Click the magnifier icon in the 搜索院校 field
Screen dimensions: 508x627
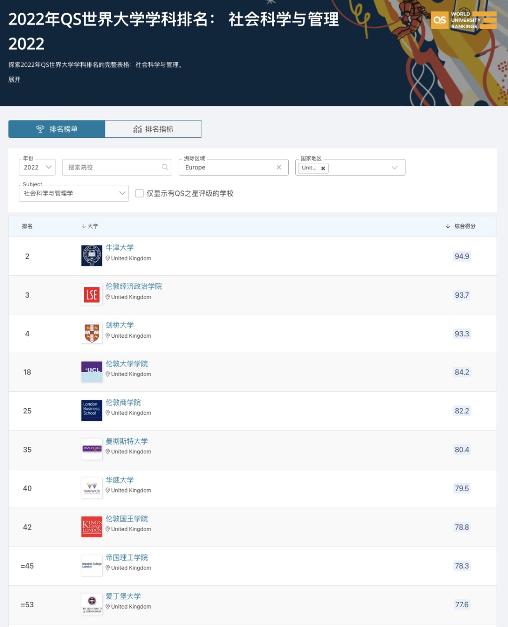[165, 167]
